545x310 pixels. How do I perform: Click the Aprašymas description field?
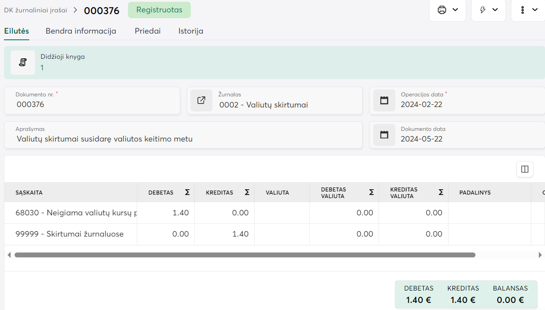click(183, 139)
